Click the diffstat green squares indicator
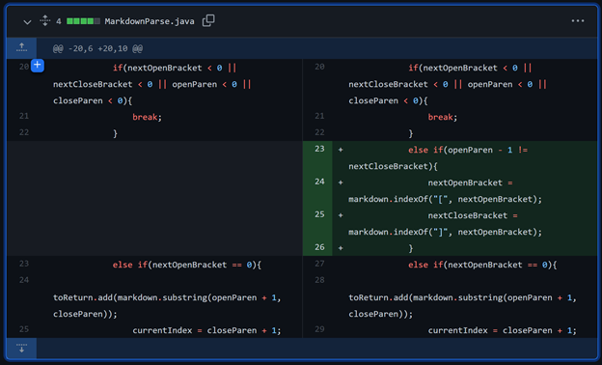 click(83, 21)
